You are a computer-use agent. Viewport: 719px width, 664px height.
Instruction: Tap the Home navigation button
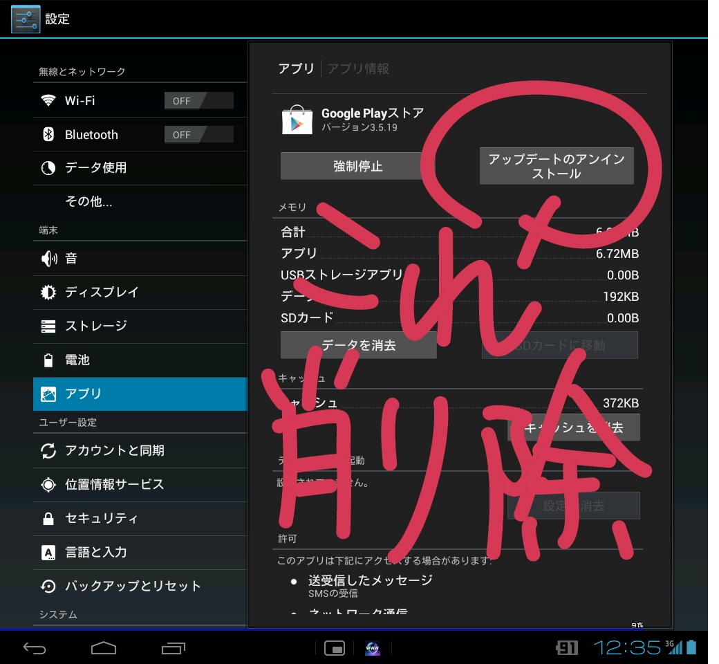pos(104,648)
